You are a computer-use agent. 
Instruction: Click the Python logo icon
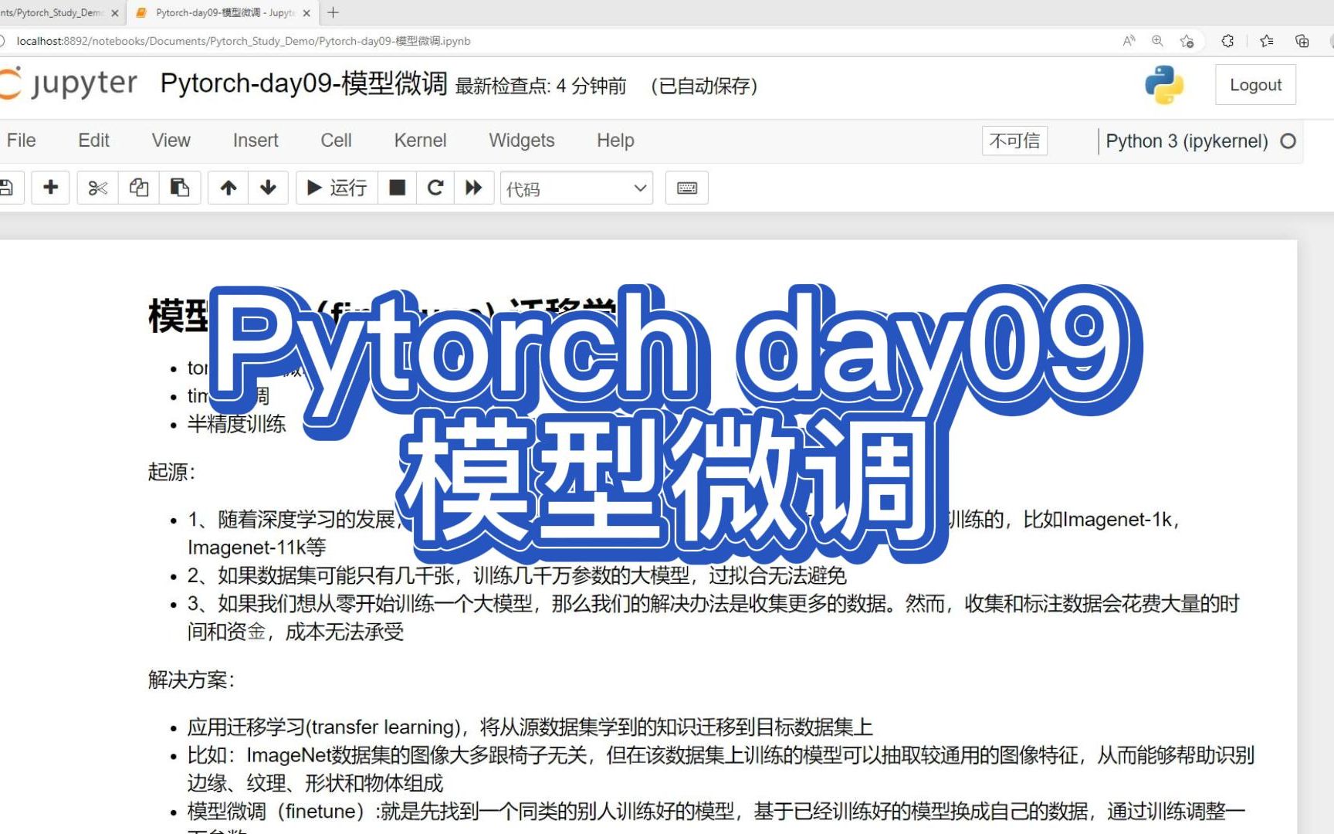point(1164,84)
